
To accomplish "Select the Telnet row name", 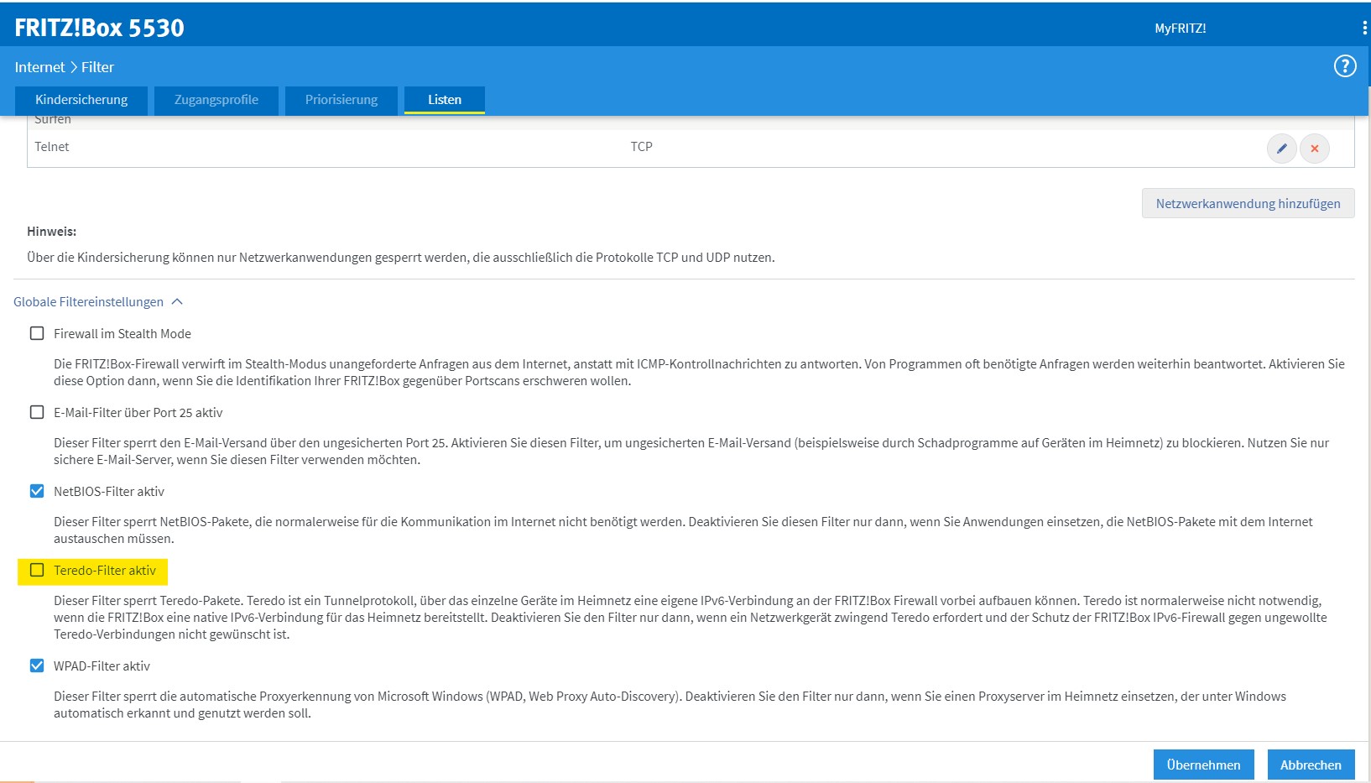I will point(52,147).
